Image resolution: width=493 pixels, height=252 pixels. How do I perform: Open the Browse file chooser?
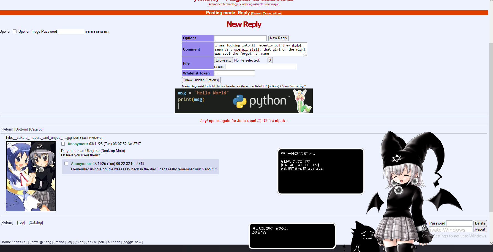click(223, 60)
